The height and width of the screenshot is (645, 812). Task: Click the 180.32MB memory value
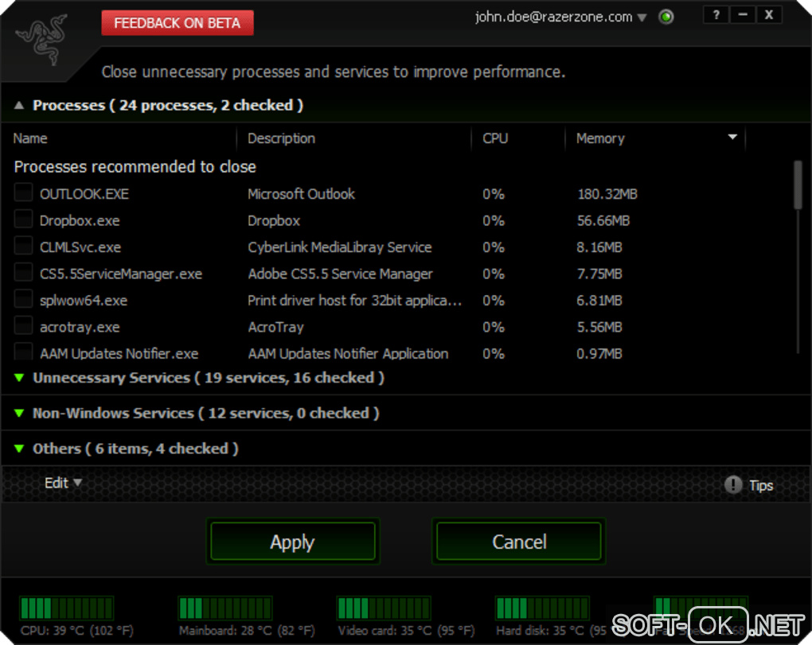[x=607, y=194]
